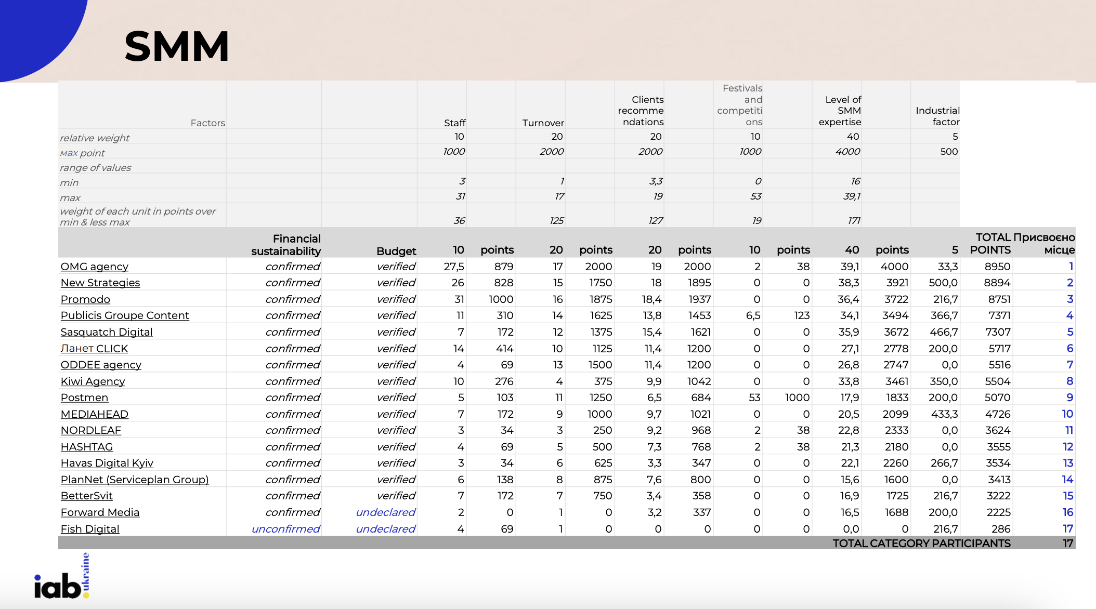
Task: Select the Financial sustainability column header
Action: click(286, 245)
